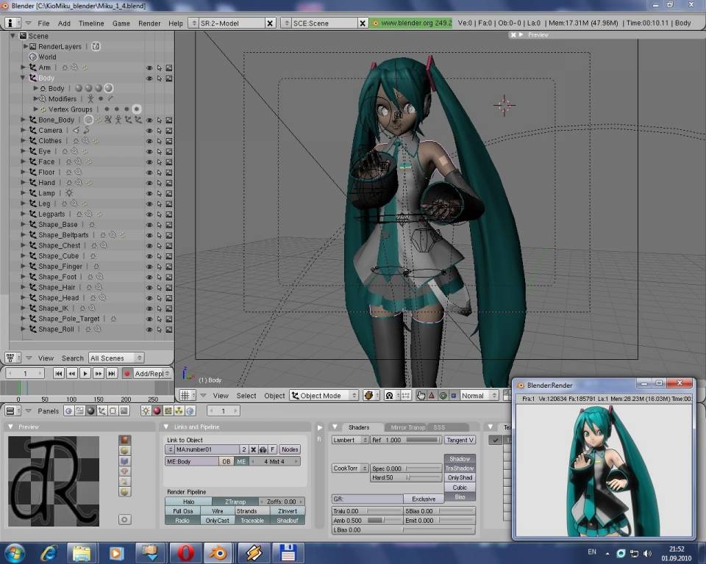Click the auto-name car icon next to MA:number01
This screenshot has height=564, width=706.
pos(263,449)
